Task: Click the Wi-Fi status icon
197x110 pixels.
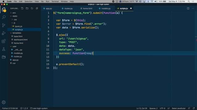Action: [152, 1]
